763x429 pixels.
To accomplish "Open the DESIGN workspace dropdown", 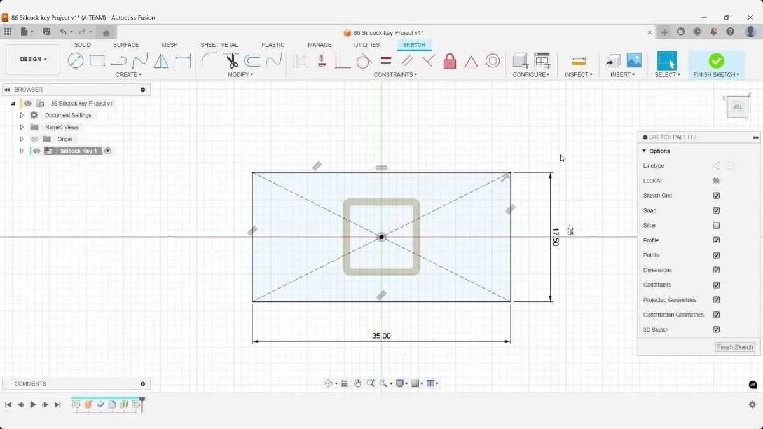I will tap(33, 59).
